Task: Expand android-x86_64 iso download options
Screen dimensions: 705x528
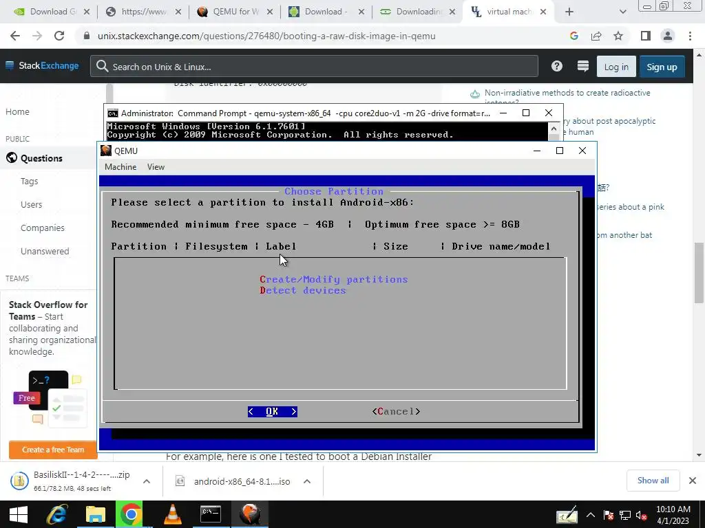Action: pos(307,481)
